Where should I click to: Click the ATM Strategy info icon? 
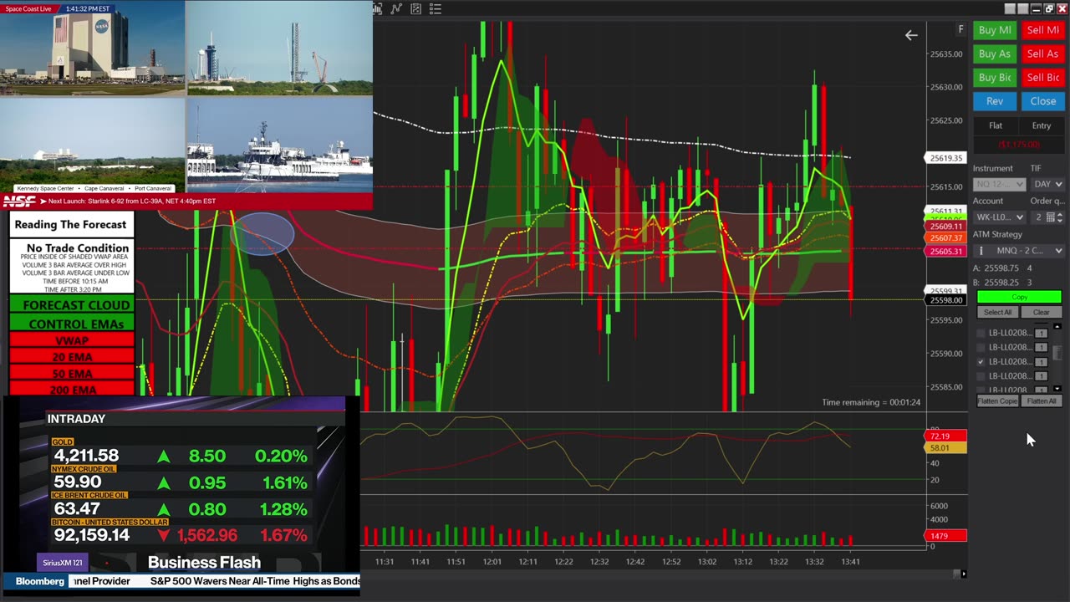click(x=981, y=251)
